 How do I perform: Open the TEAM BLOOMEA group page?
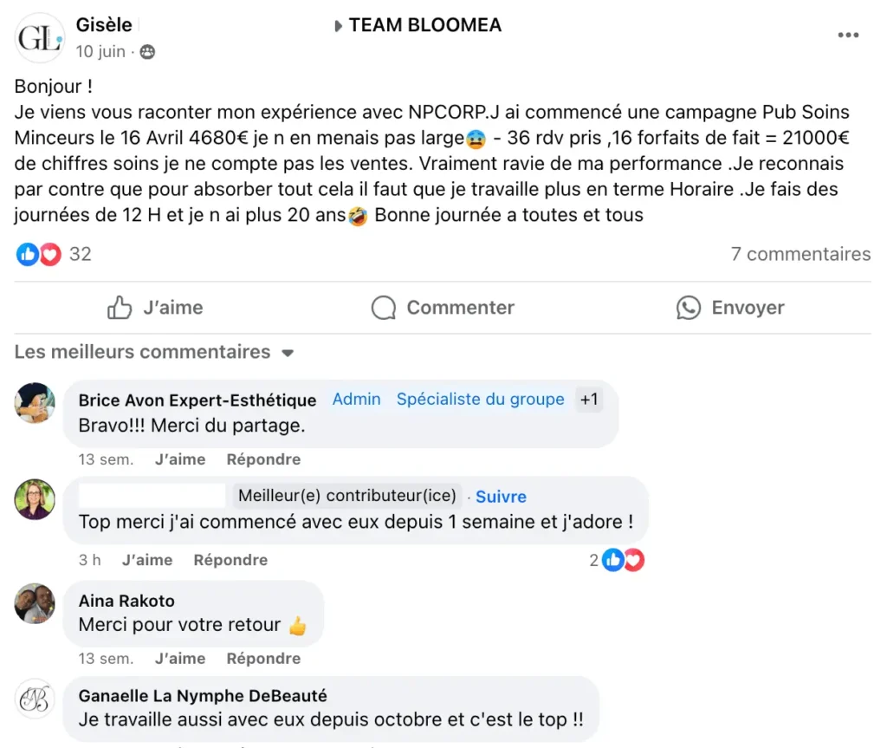[424, 25]
